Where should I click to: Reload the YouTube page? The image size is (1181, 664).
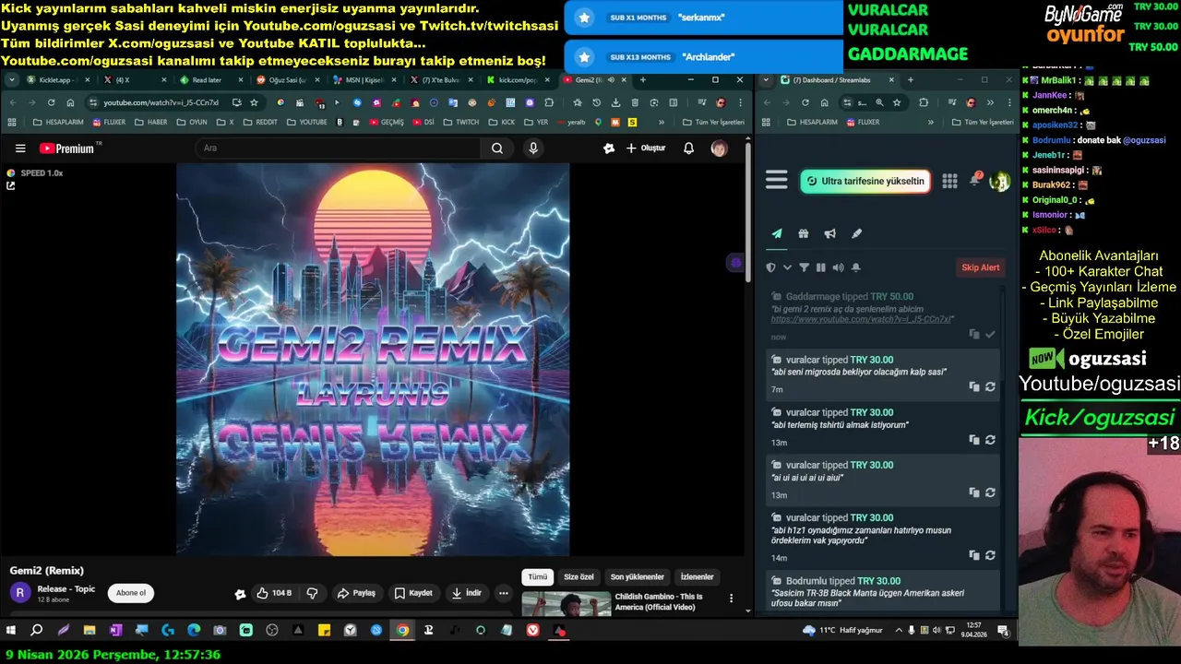[52, 102]
